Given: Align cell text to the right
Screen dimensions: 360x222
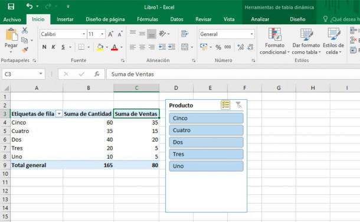Looking at the screenshot, I should [x=152, y=47].
